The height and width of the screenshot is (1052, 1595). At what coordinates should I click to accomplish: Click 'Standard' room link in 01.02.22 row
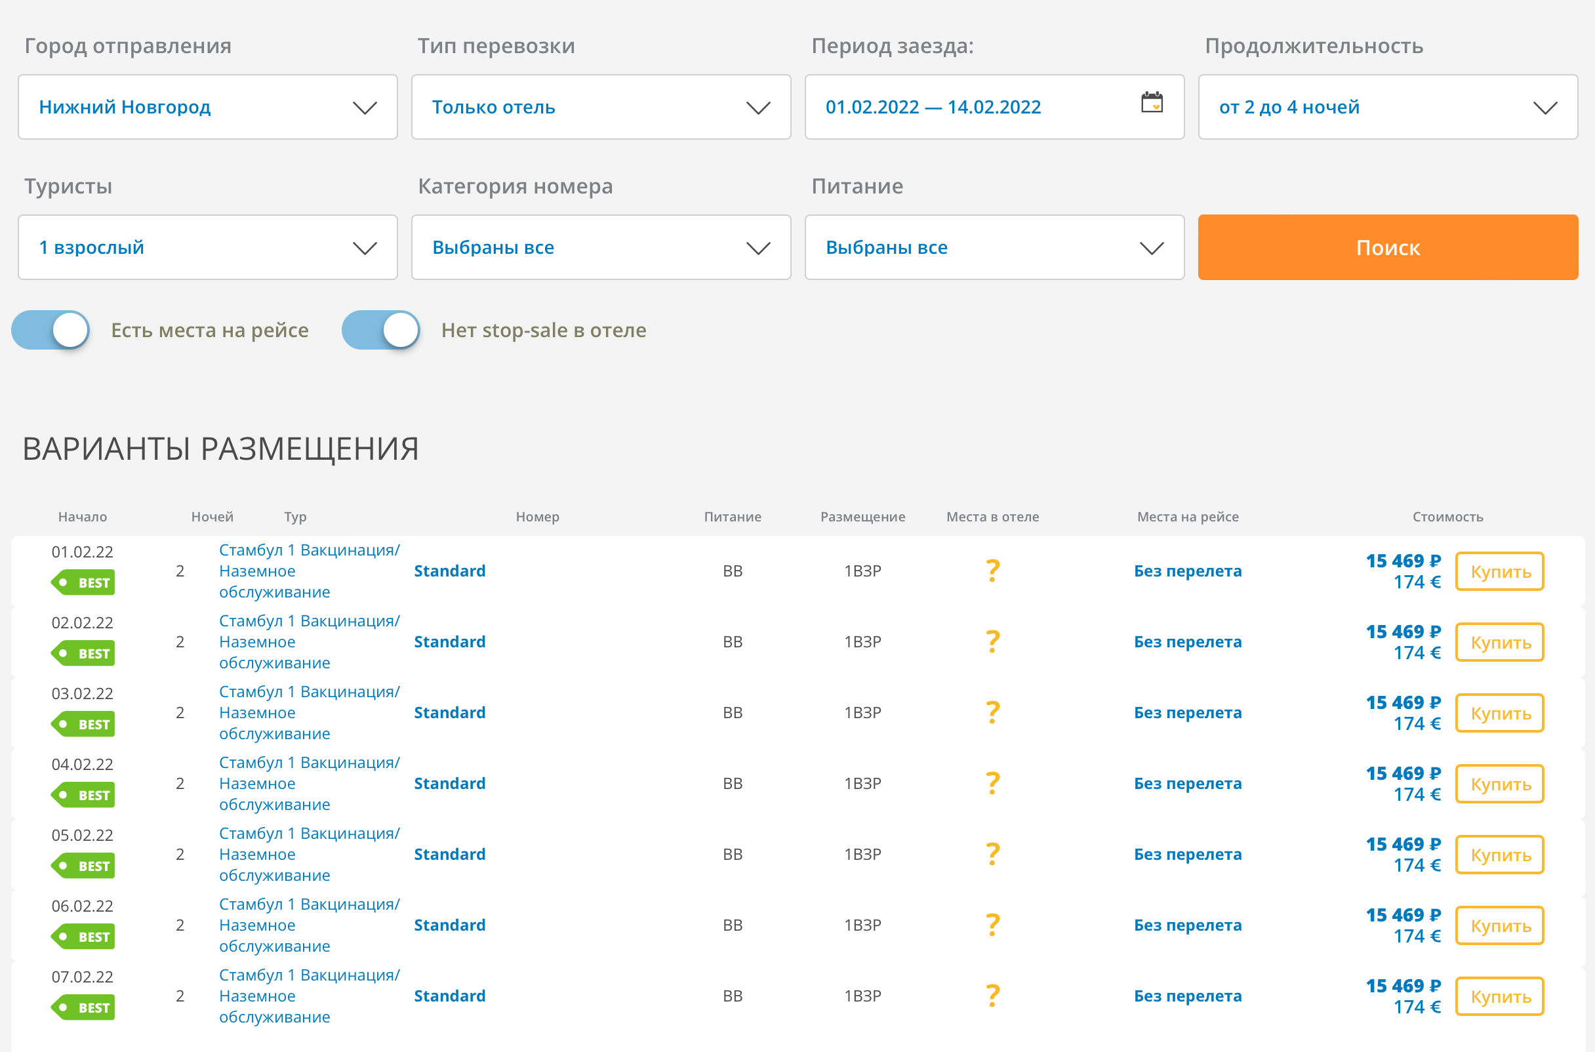[449, 571]
